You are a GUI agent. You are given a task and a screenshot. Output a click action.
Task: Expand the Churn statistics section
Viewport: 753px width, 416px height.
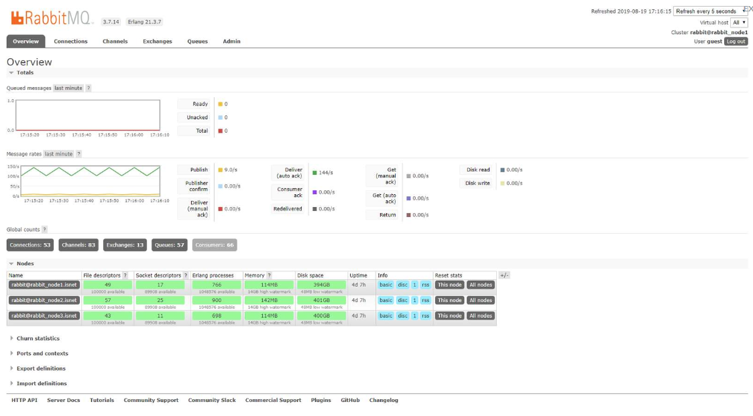click(38, 338)
